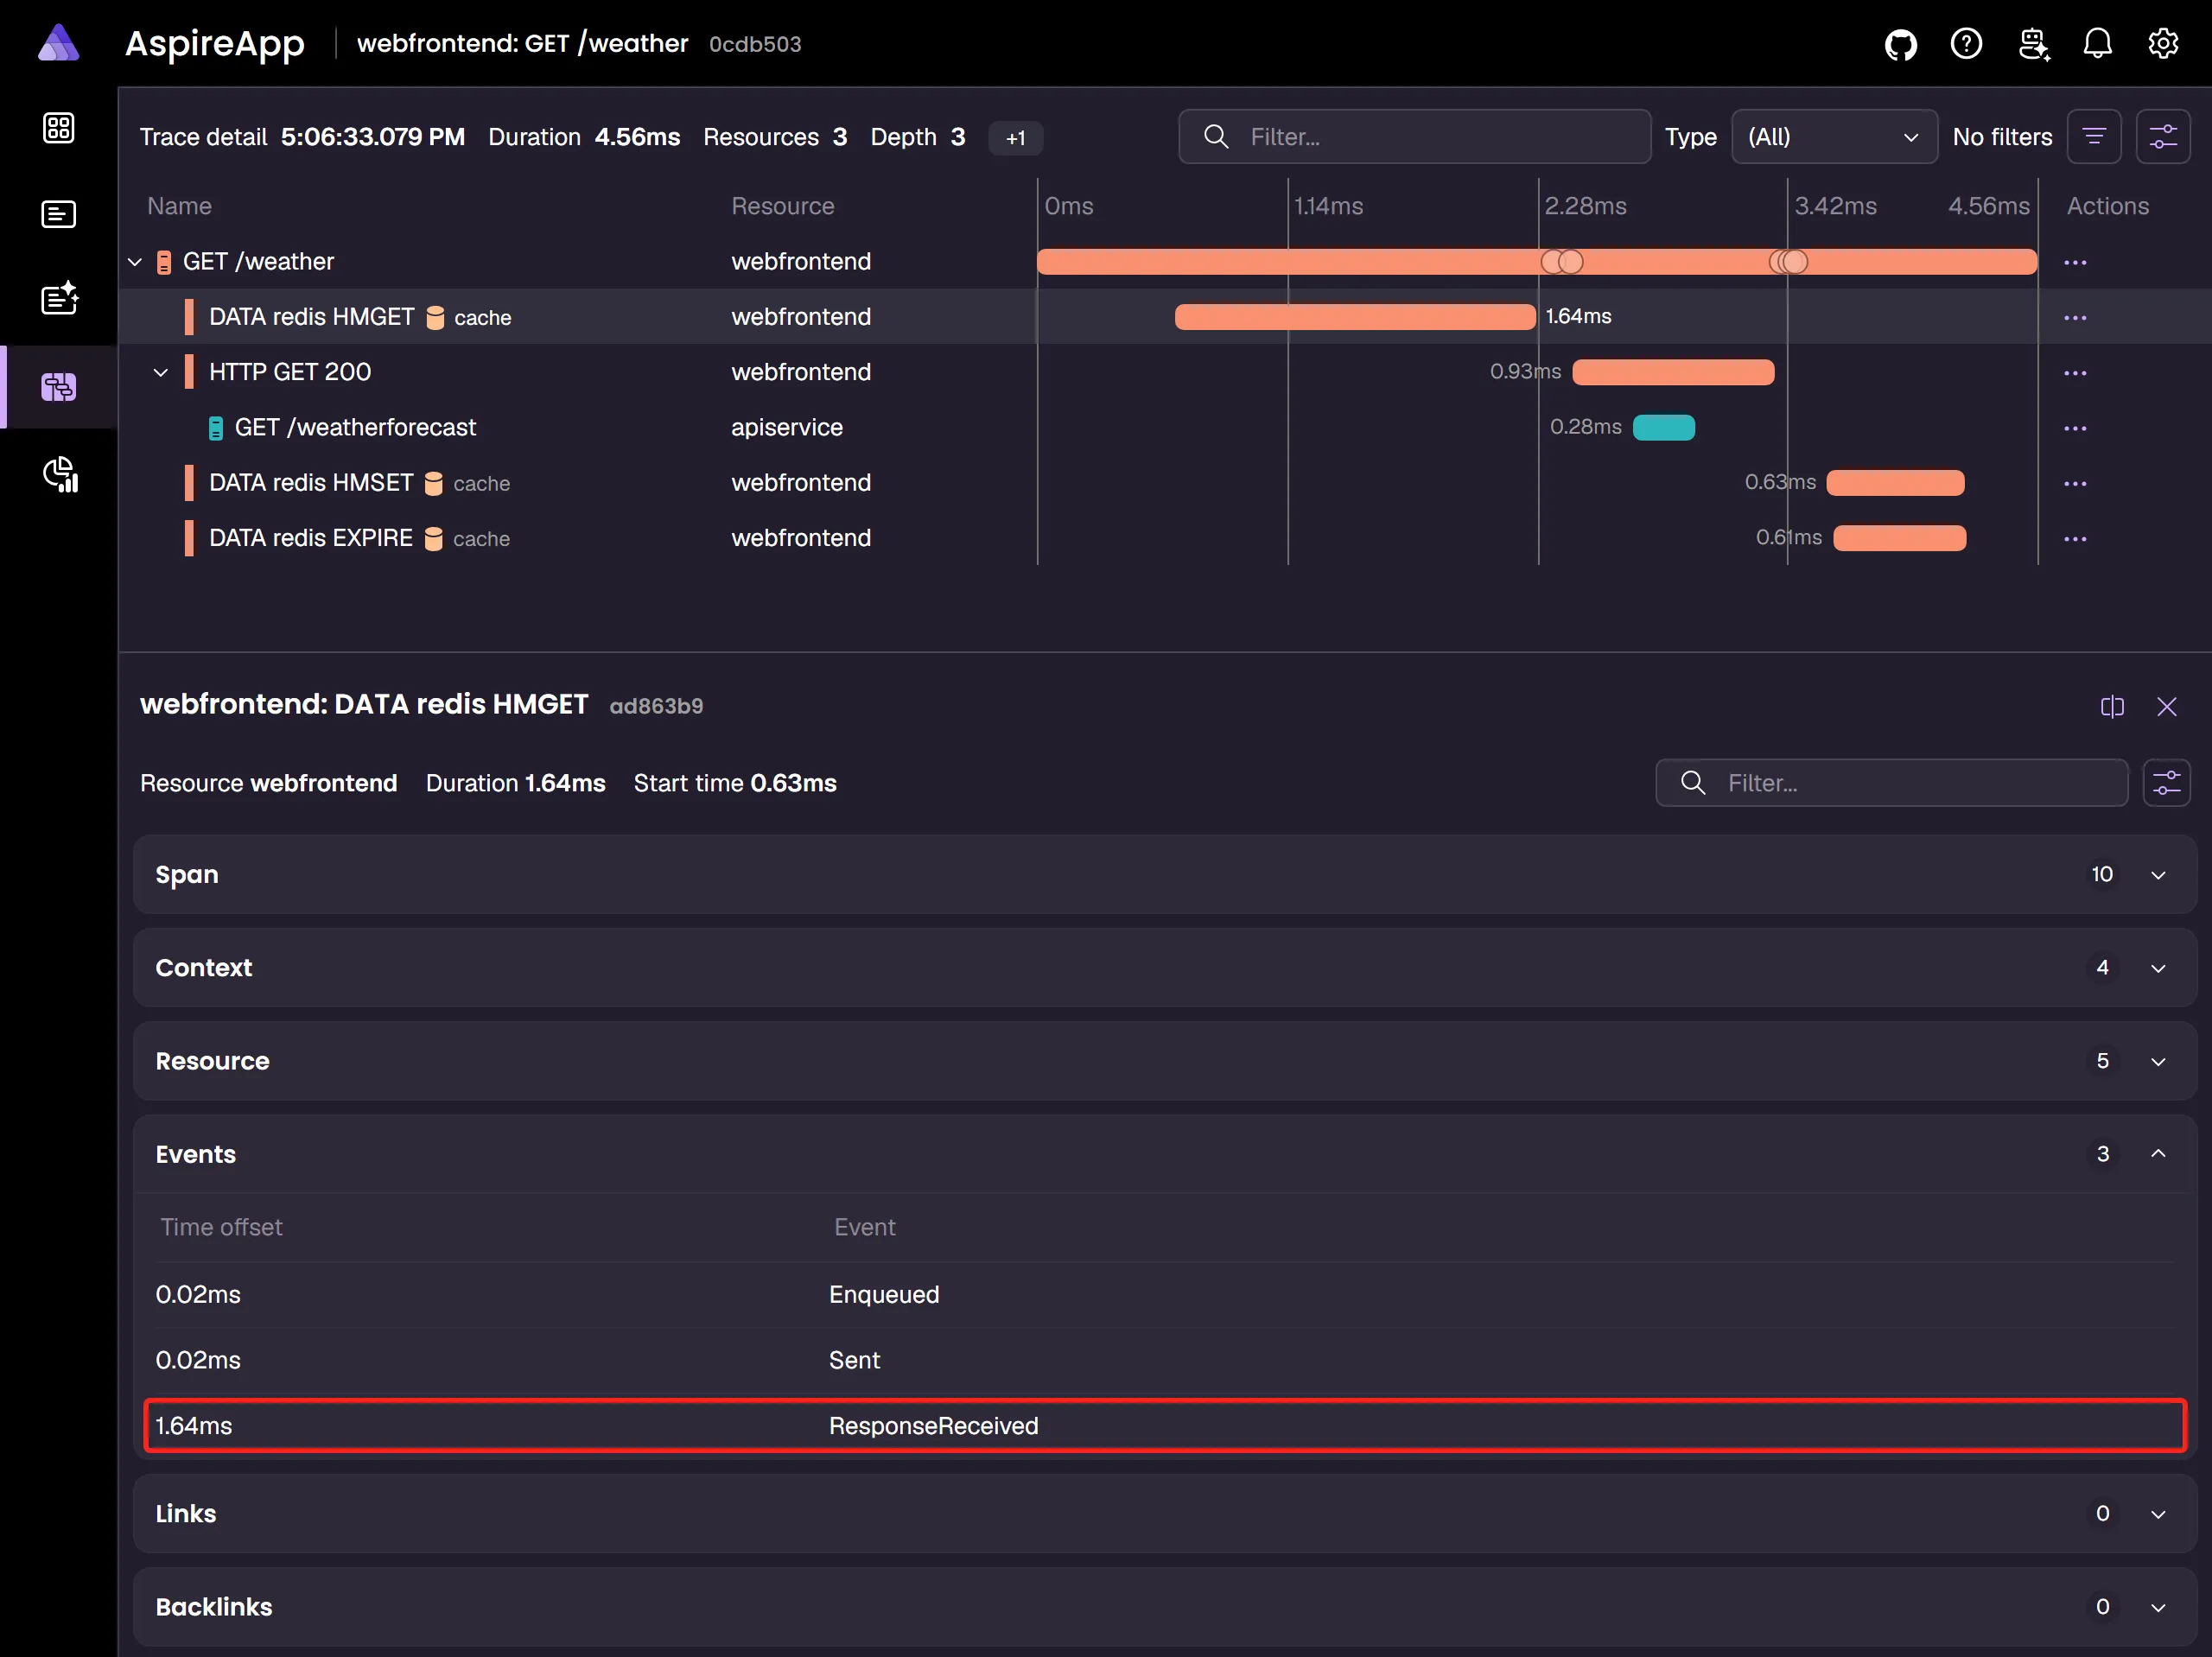
Task: Open the help question mark icon
Action: pos(1966,44)
